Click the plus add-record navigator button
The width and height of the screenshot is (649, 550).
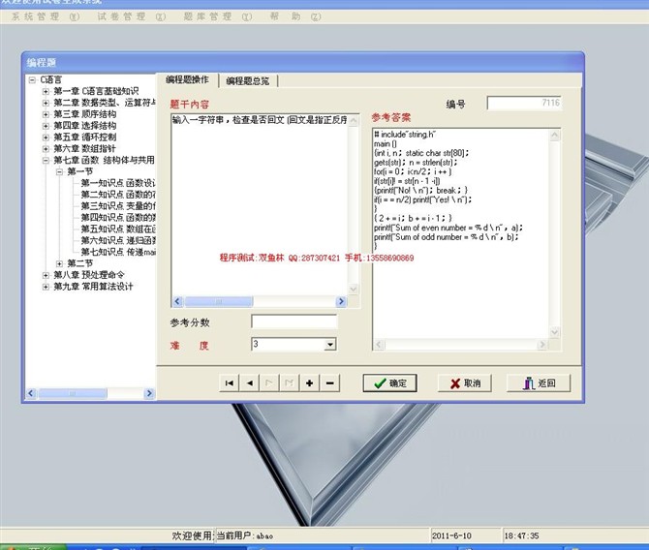click(309, 383)
